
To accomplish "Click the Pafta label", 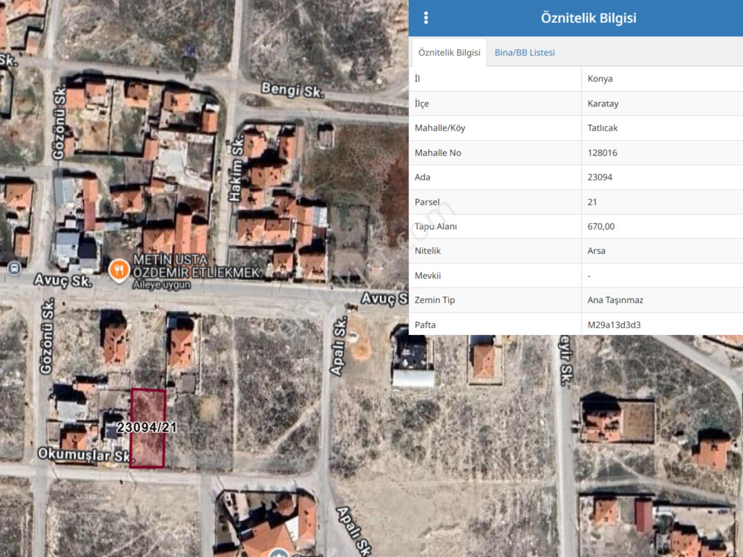I will (x=425, y=325).
